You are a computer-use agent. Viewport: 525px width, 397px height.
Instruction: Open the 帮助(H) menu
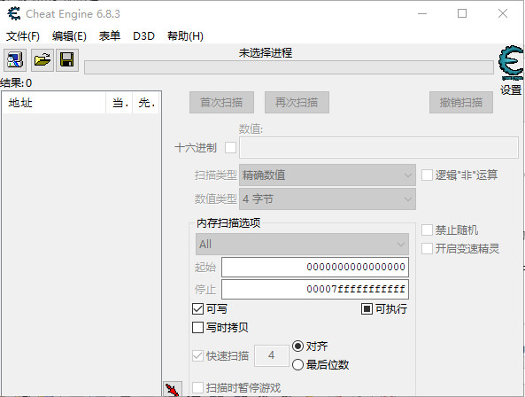point(185,35)
